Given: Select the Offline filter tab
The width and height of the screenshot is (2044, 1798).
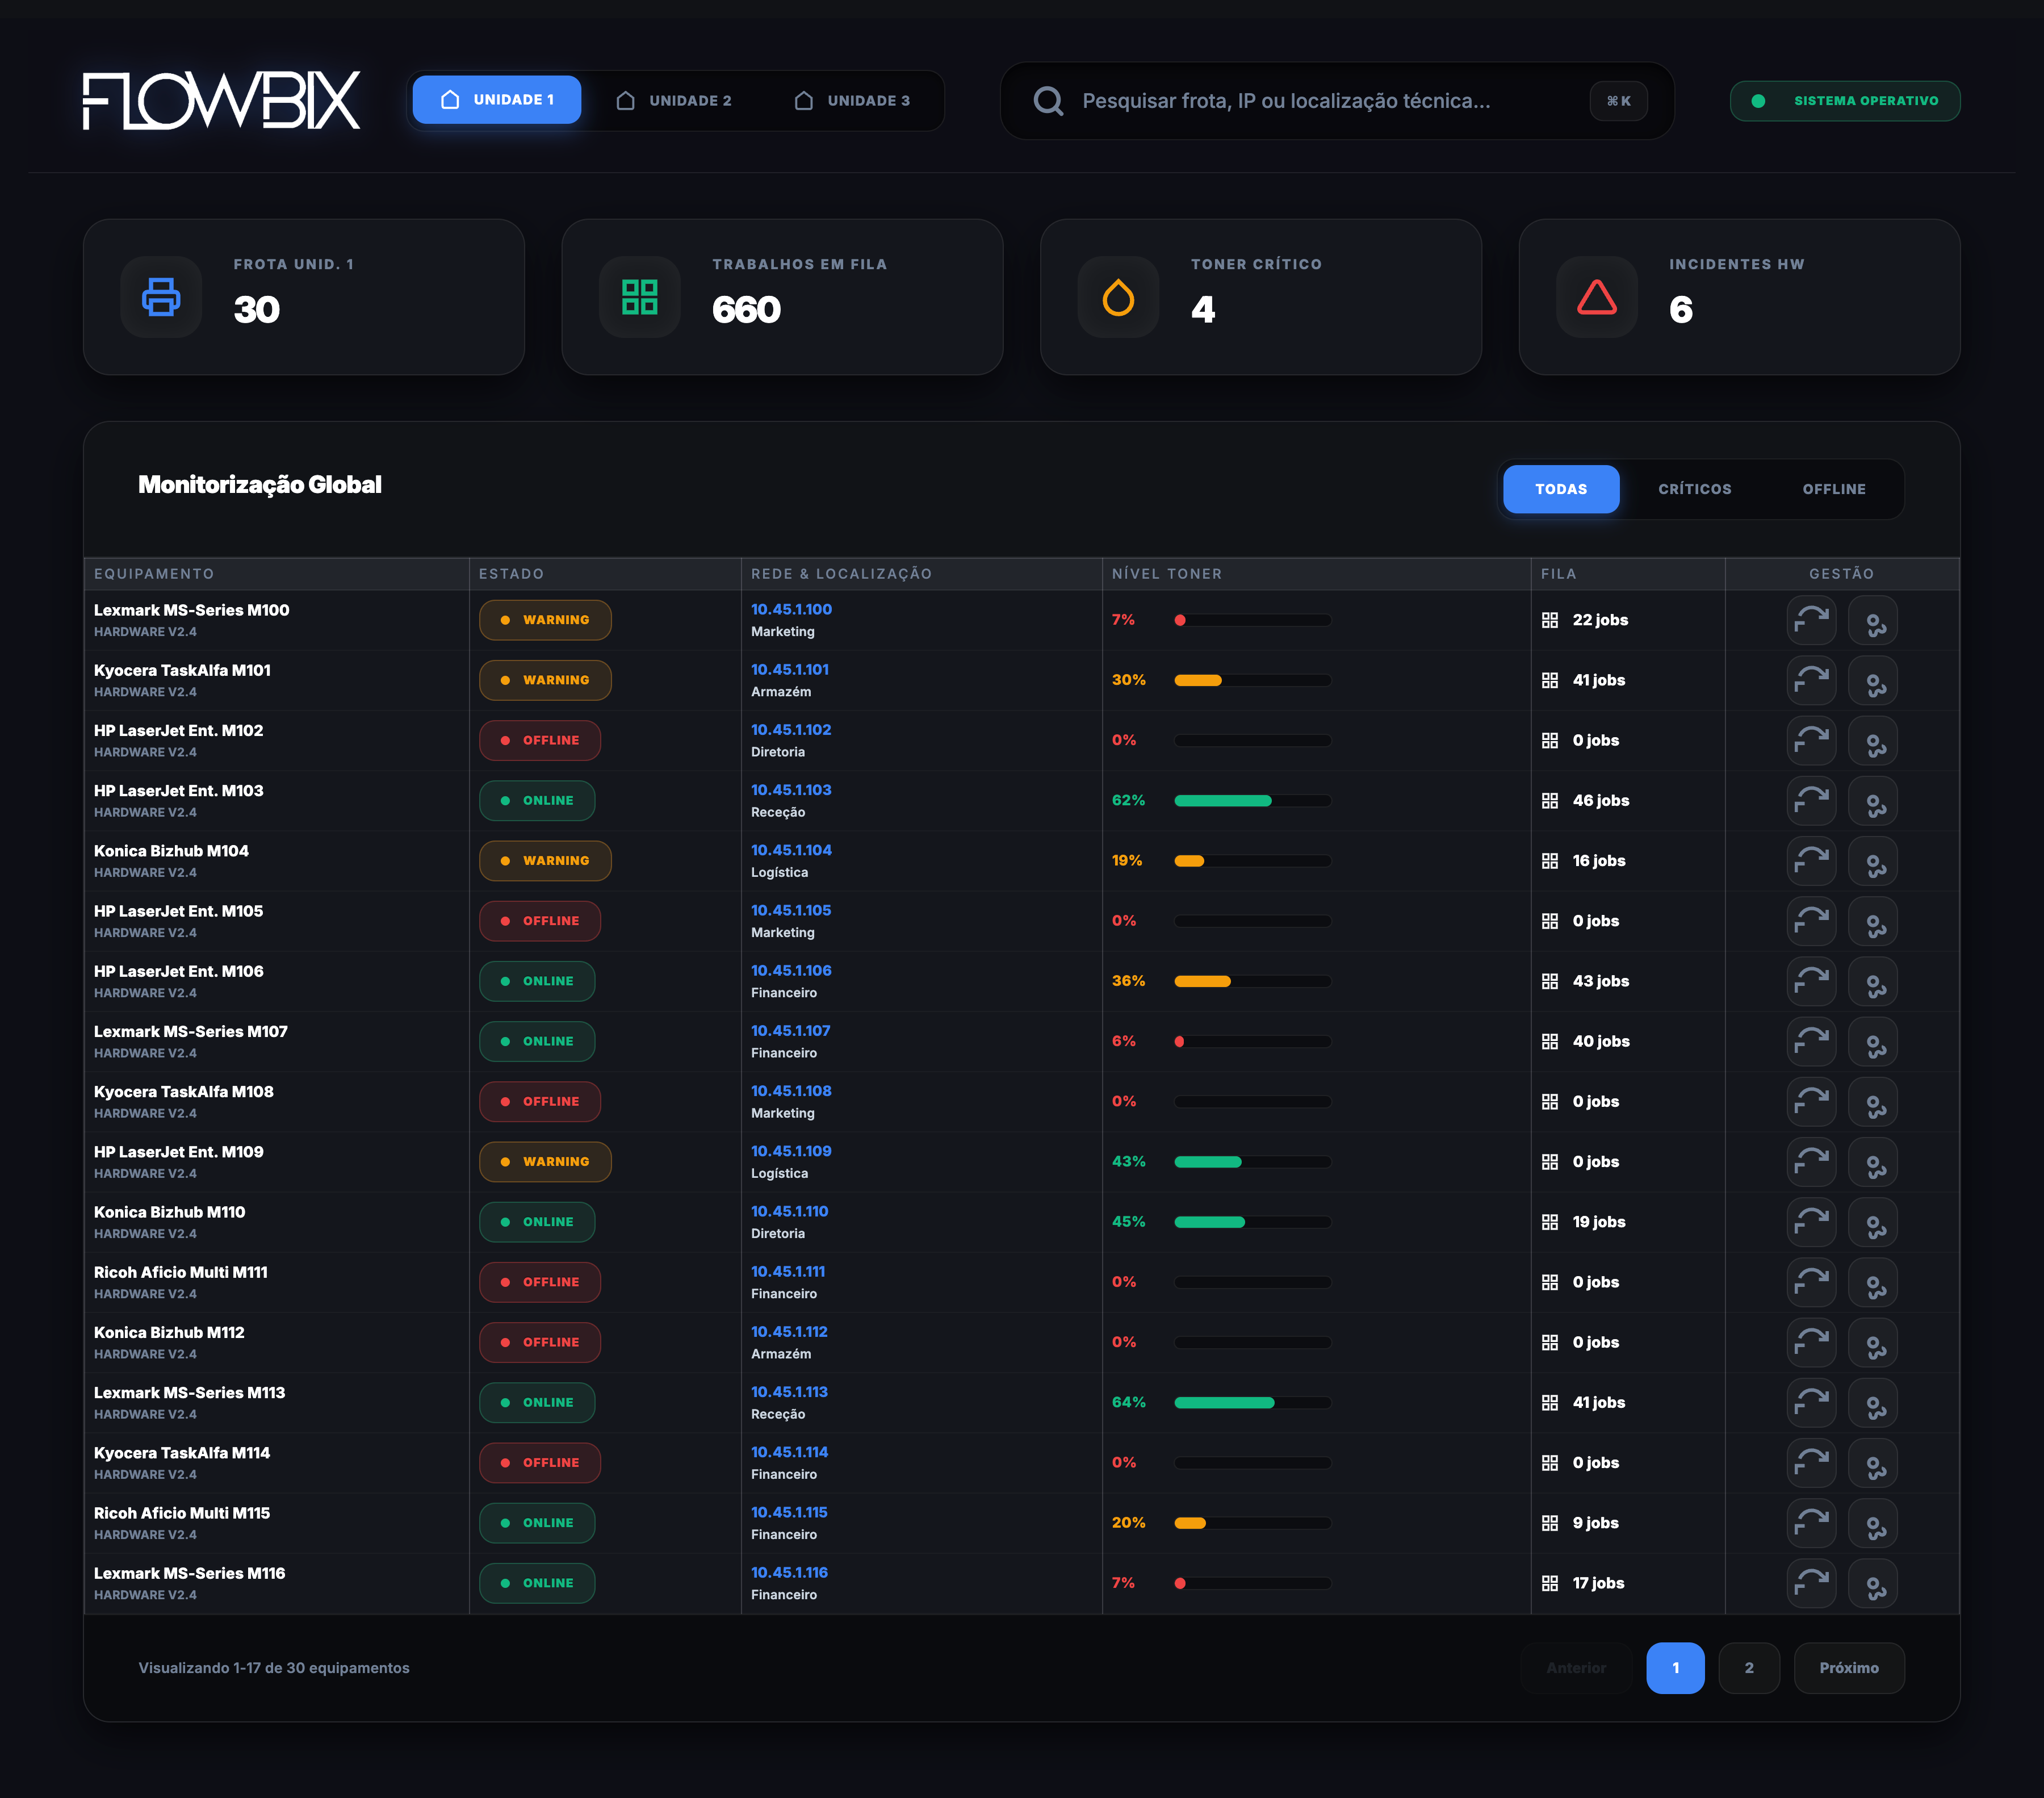Looking at the screenshot, I should pyautogui.click(x=1834, y=489).
